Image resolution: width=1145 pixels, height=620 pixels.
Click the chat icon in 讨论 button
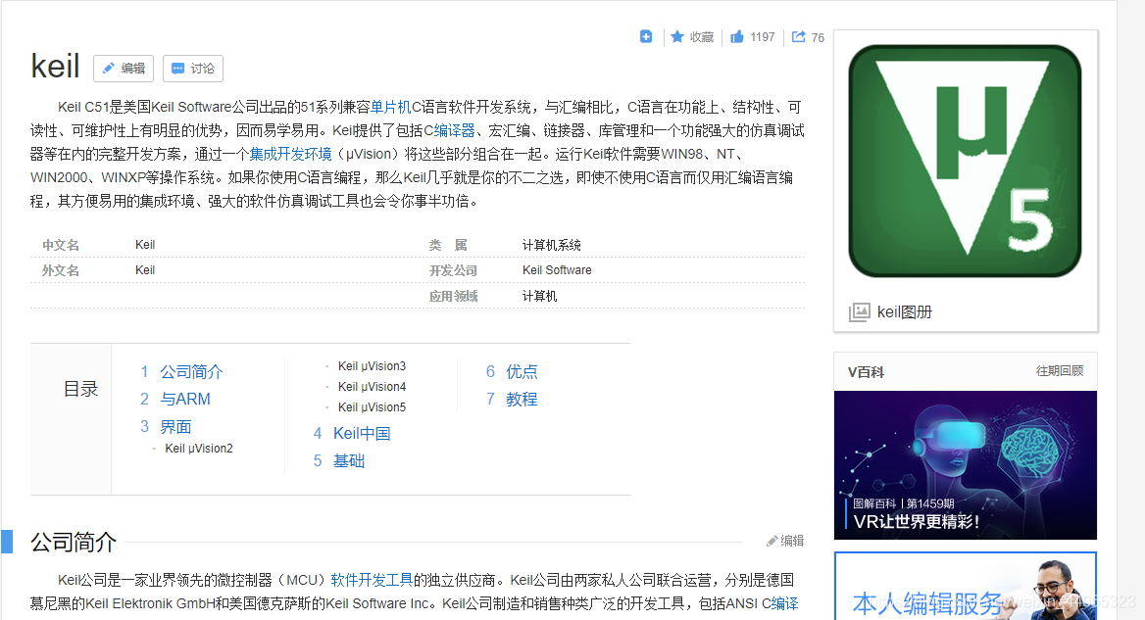177,69
